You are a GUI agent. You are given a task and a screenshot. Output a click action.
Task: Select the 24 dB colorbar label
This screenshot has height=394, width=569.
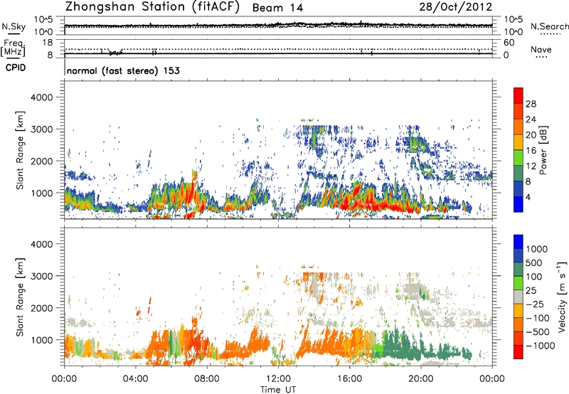[531, 119]
